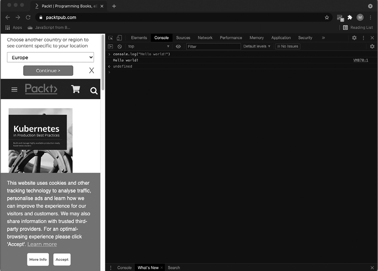Click the Continue button

tap(48, 70)
